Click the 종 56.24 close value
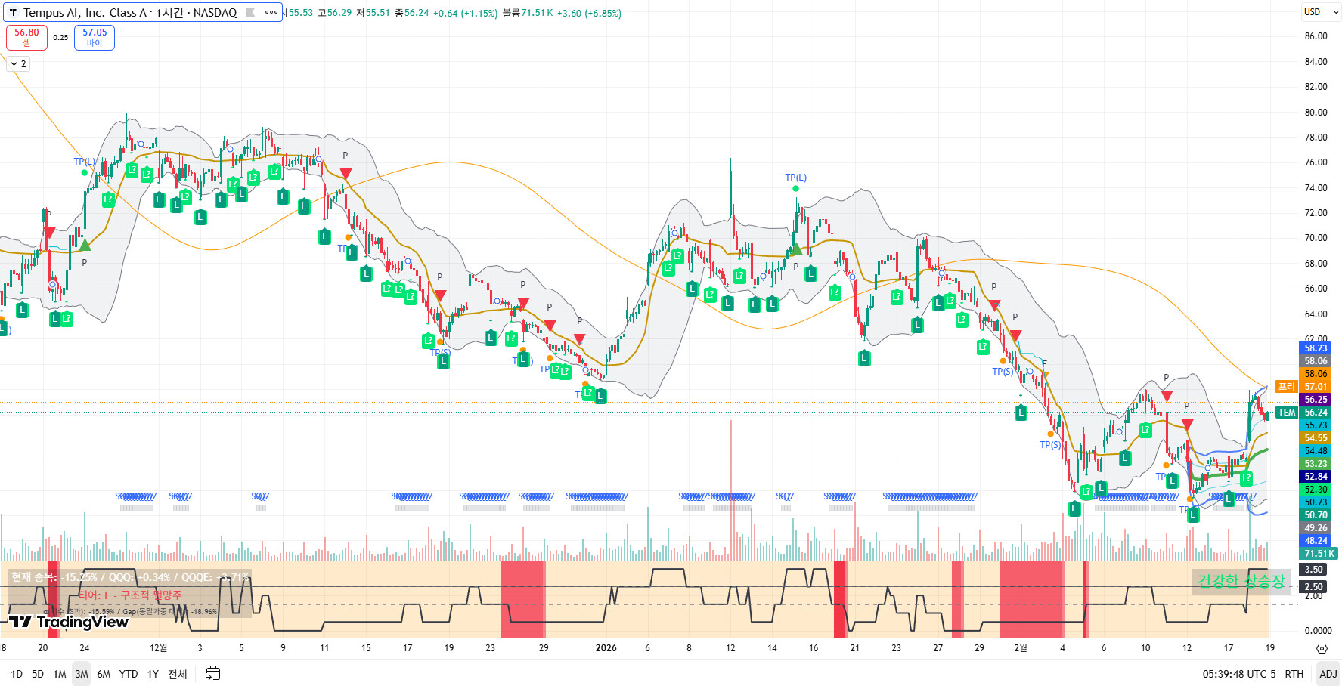1342x686 pixels. (x=412, y=13)
